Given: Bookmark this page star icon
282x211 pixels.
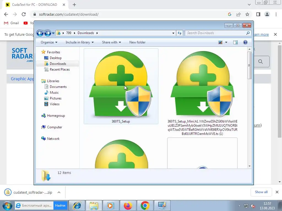Looking at the screenshot, I should pos(247,14).
